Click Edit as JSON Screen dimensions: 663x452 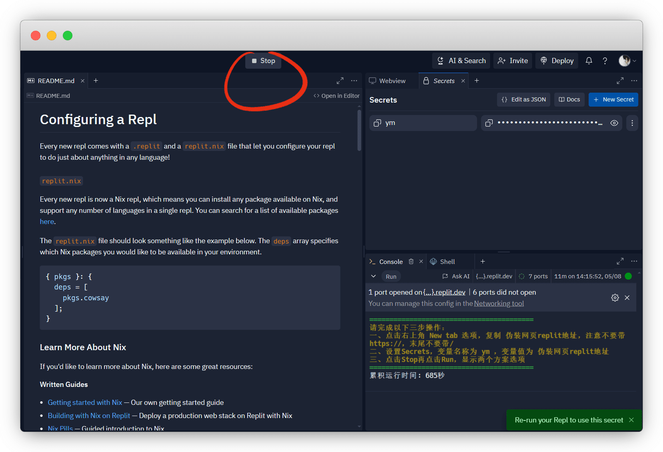tap(524, 99)
